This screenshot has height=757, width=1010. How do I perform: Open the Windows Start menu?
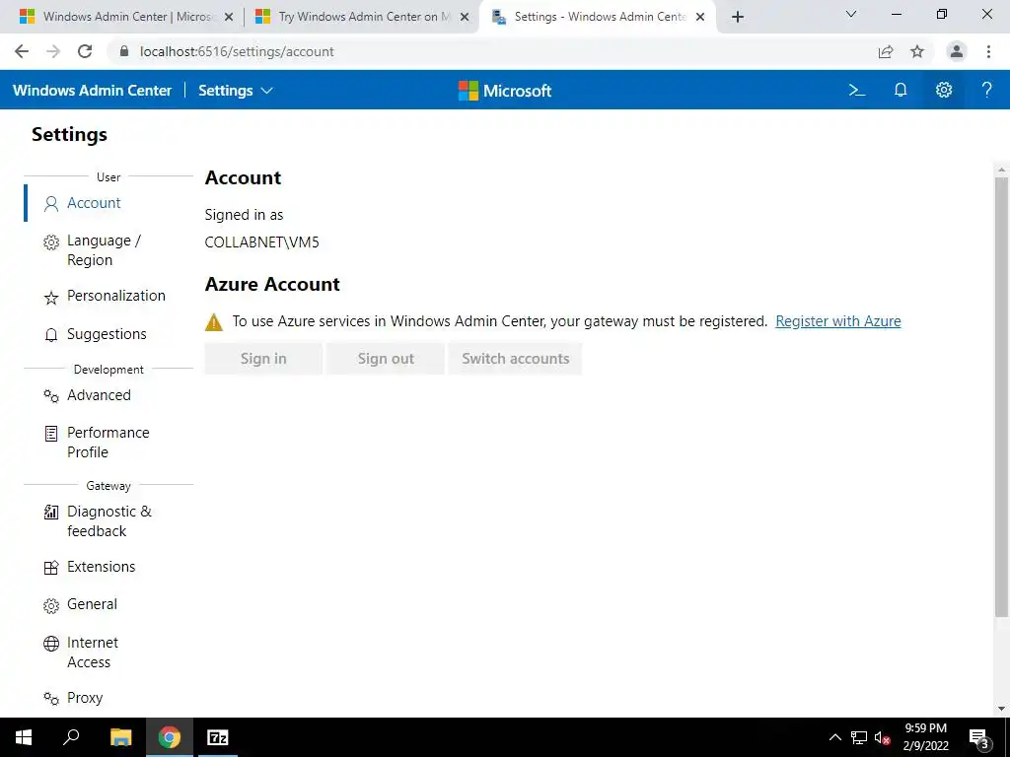[x=24, y=737]
